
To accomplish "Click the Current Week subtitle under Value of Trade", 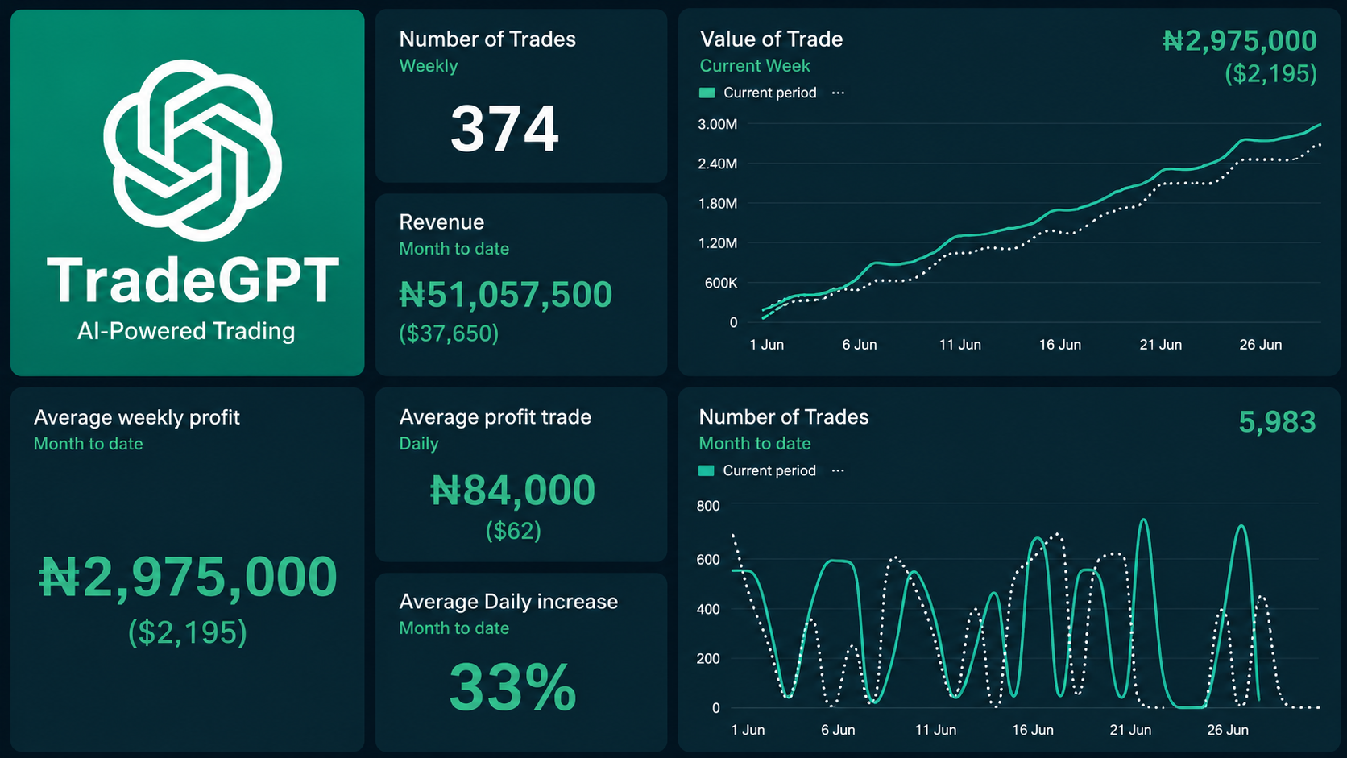I will point(755,66).
